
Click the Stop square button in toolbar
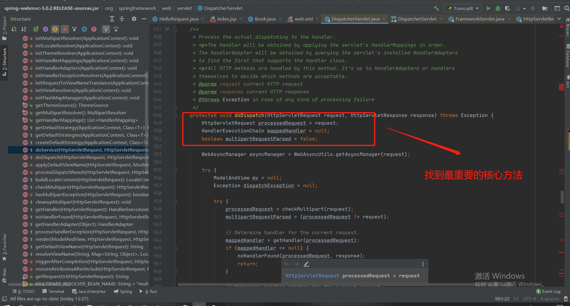533,8
